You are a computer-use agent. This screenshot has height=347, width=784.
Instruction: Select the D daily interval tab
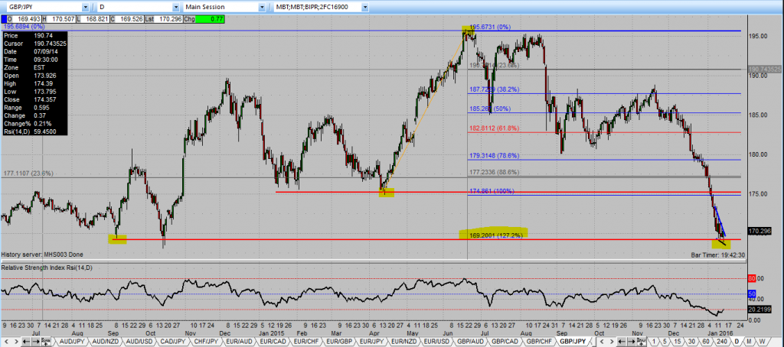click(737, 341)
